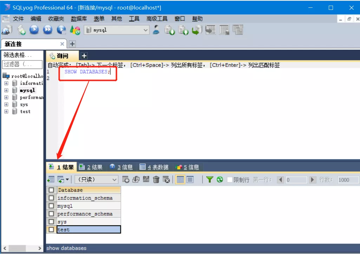Click the green arrow copy database icon
360x254 pixels.
click(x=197, y=30)
